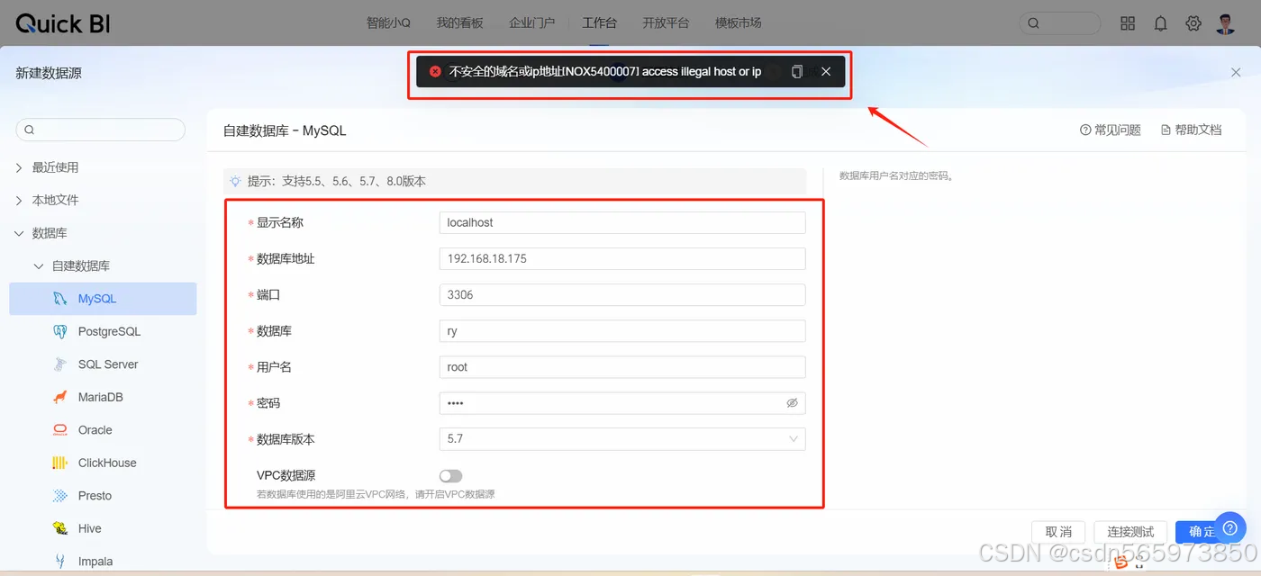The image size is (1261, 576).
Task: Click the 端口 input field
Action: (622, 294)
